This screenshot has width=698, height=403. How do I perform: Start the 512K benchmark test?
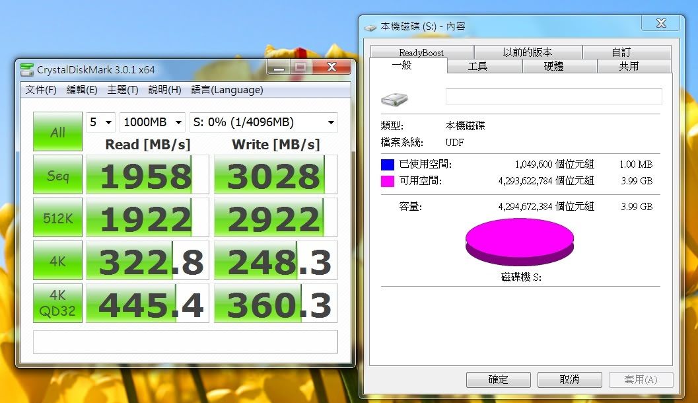pyautogui.click(x=57, y=217)
